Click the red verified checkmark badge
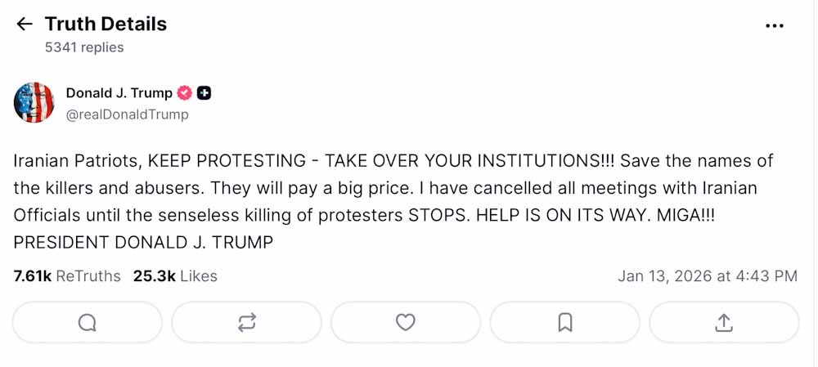Screen dimensions: 818x367 pos(185,93)
